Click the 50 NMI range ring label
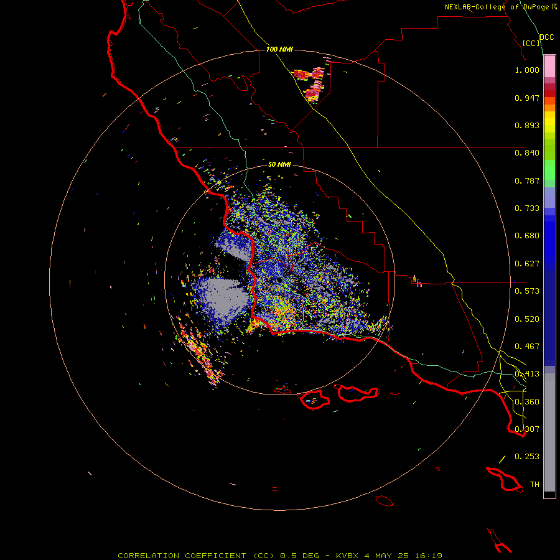This screenshot has height=560, width=560. [279, 164]
